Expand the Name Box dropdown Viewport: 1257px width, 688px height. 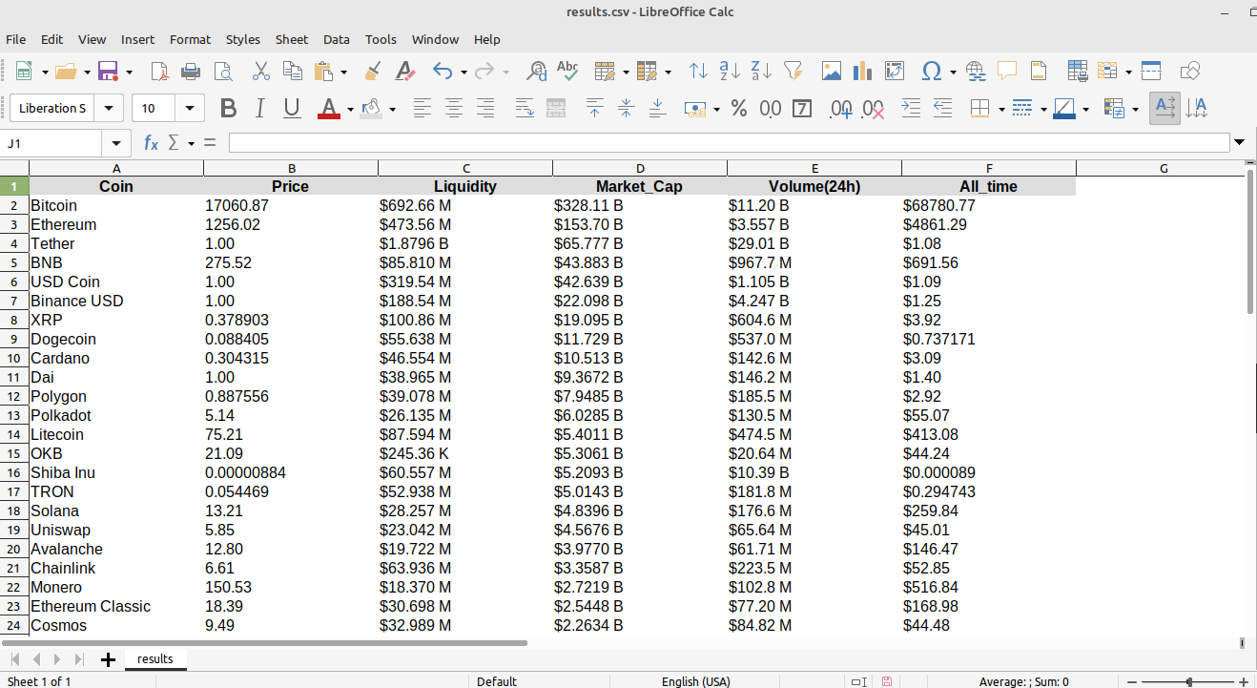tap(116, 143)
